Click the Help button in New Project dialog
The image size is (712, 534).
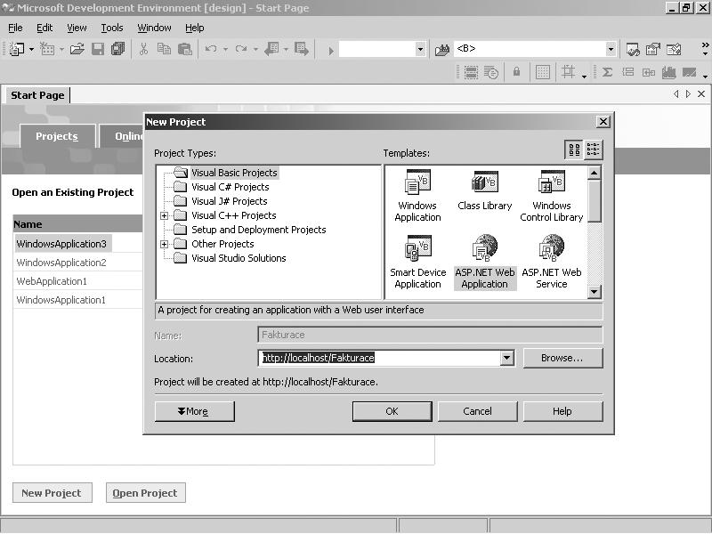tap(562, 411)
